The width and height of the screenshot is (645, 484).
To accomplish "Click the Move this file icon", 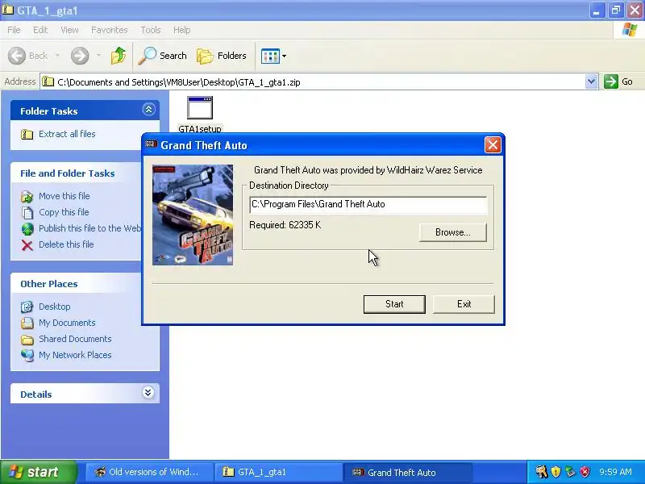I will (27, 197).
